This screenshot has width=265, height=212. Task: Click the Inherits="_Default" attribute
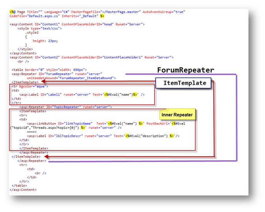pyautogui.click(x=80, y=16)
